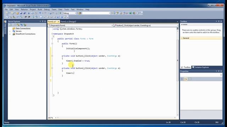227x127 pixels.
Task: Click the 'Ln 26' status bar entry
Action: (168, 122)
